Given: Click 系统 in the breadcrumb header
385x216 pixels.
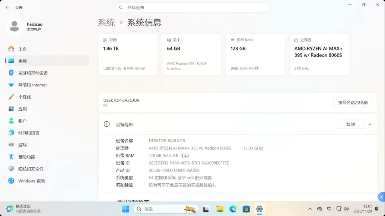Looking at the screenshot, I should click(x=106, y=22).
